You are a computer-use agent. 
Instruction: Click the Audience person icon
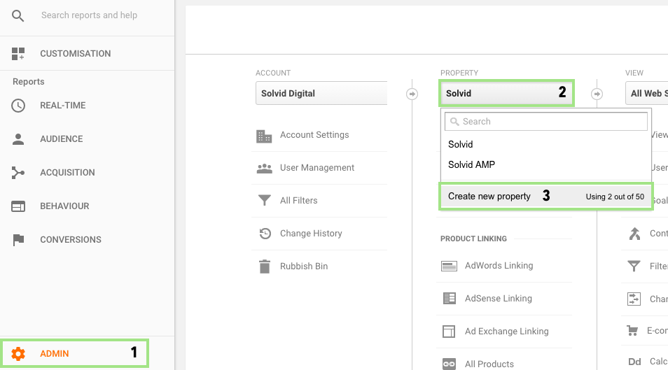point(18,138)
